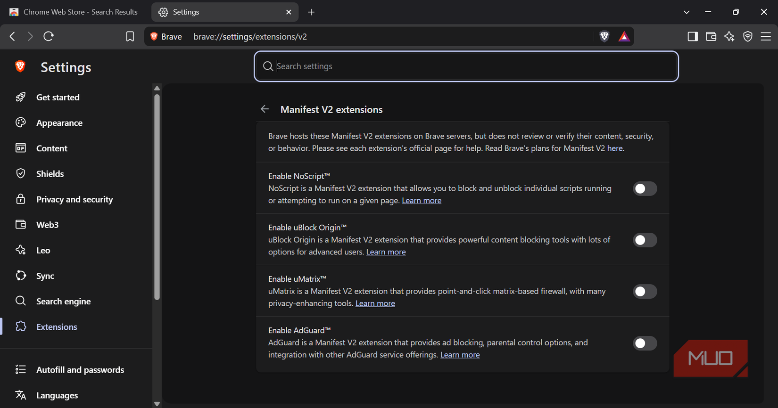Open the hamburger main menu

tap(766, 36)
